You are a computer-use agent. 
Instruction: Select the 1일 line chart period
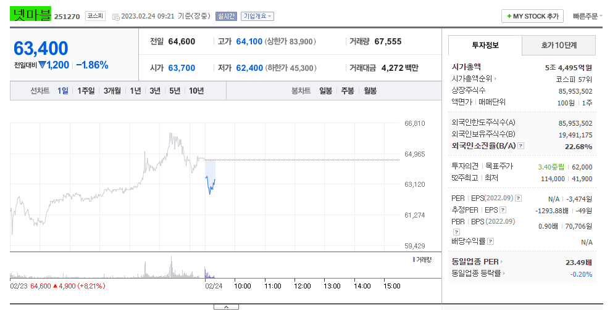pyautogui.click(x=62, y=91)
